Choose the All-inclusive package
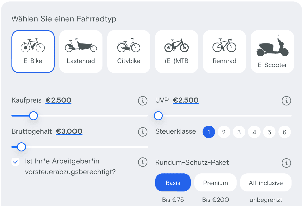Screen dimensions: 303x206 [x=266, y=183]
